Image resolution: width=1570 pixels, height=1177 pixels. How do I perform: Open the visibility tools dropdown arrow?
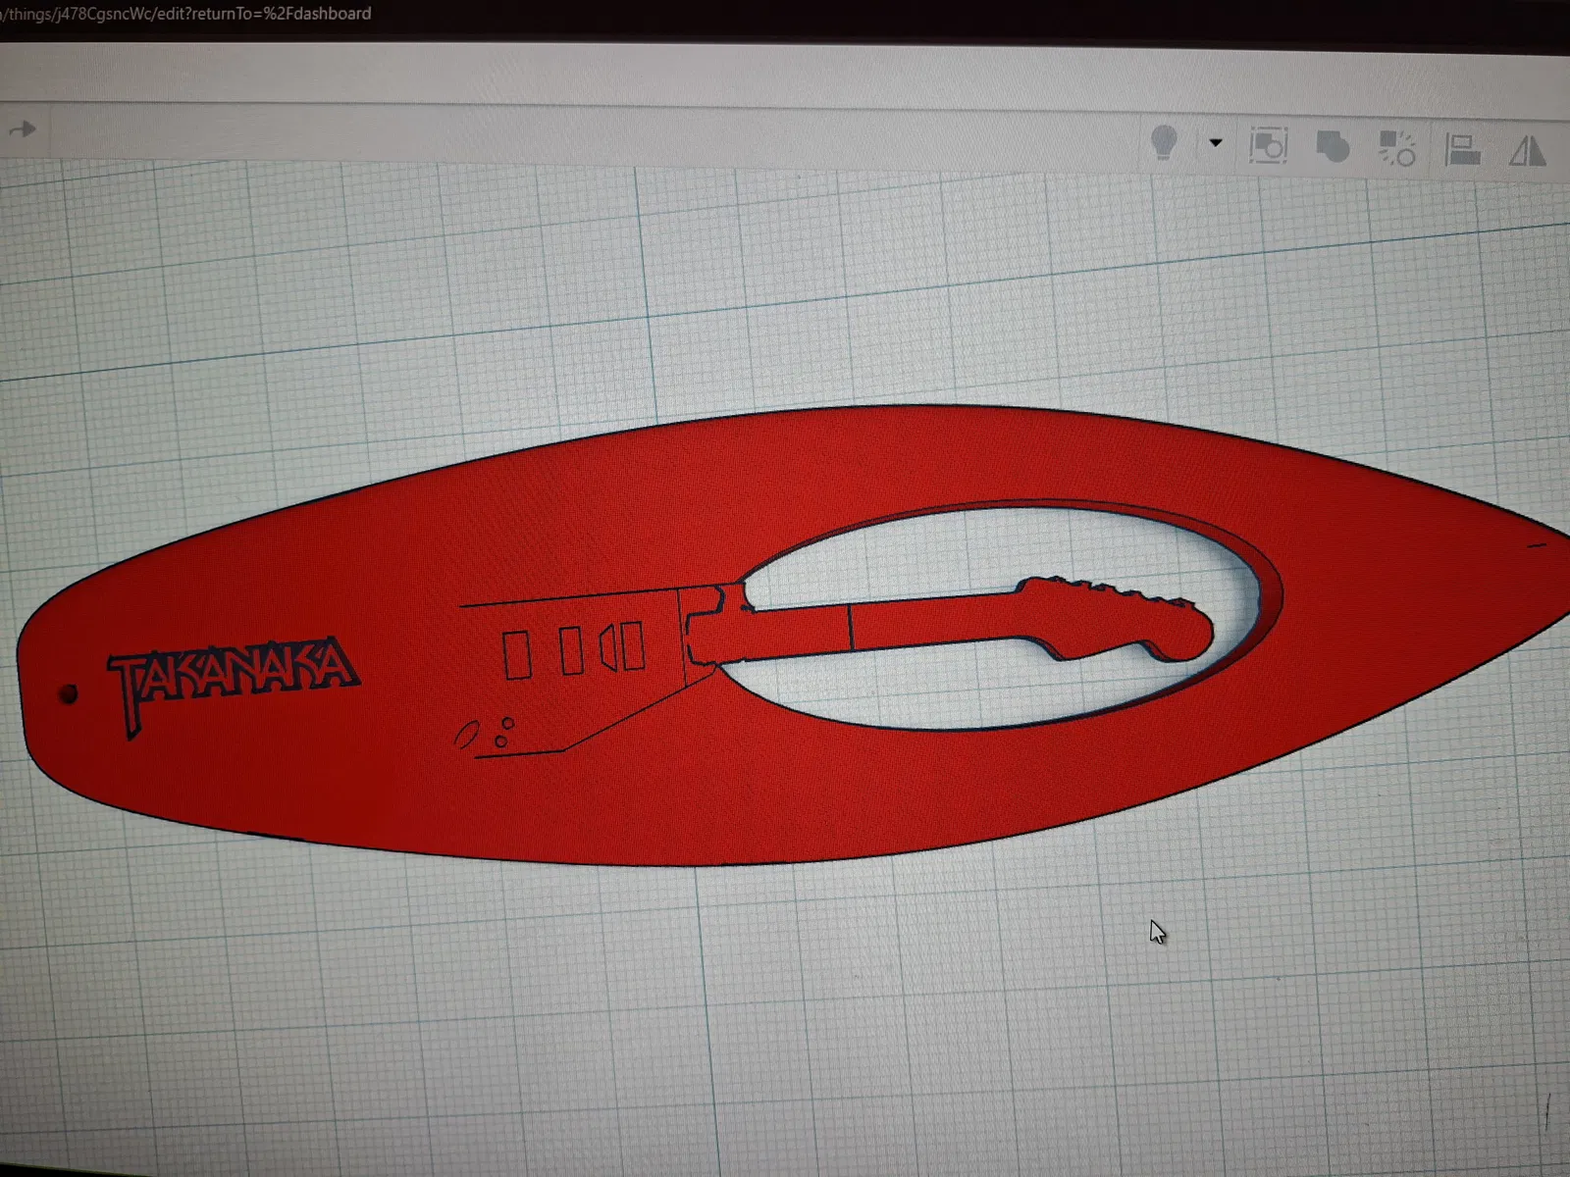[x=1216, y=143]
